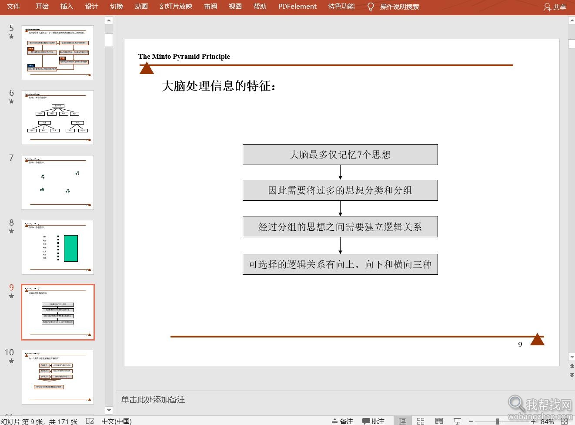Viewport: 575px width, 425px height.
Task: Toggle the 备注 notes pane button
Action: coord(342,421)
